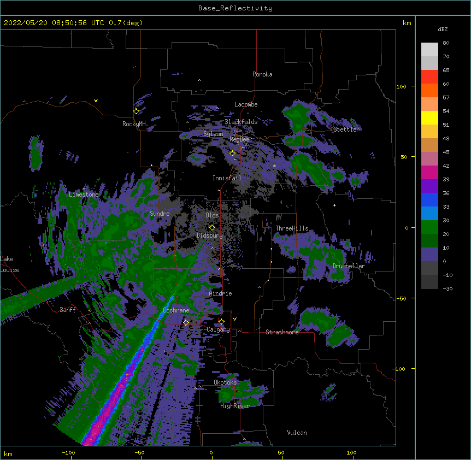Image resolution: width=471 pixels, height=460 pixels.
Task: Select the yellow diamond marker under Olds
Action: tap(212, 227)
